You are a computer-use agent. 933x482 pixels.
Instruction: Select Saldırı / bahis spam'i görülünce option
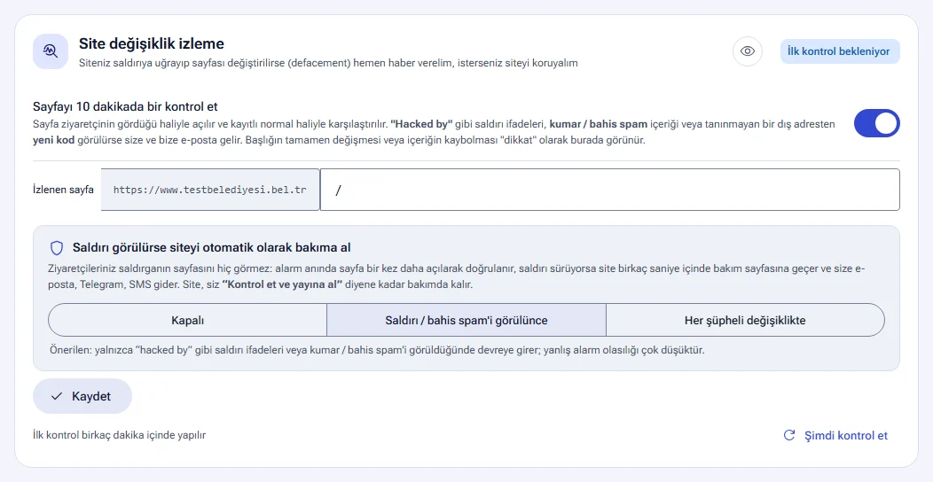tap(466, 320)
